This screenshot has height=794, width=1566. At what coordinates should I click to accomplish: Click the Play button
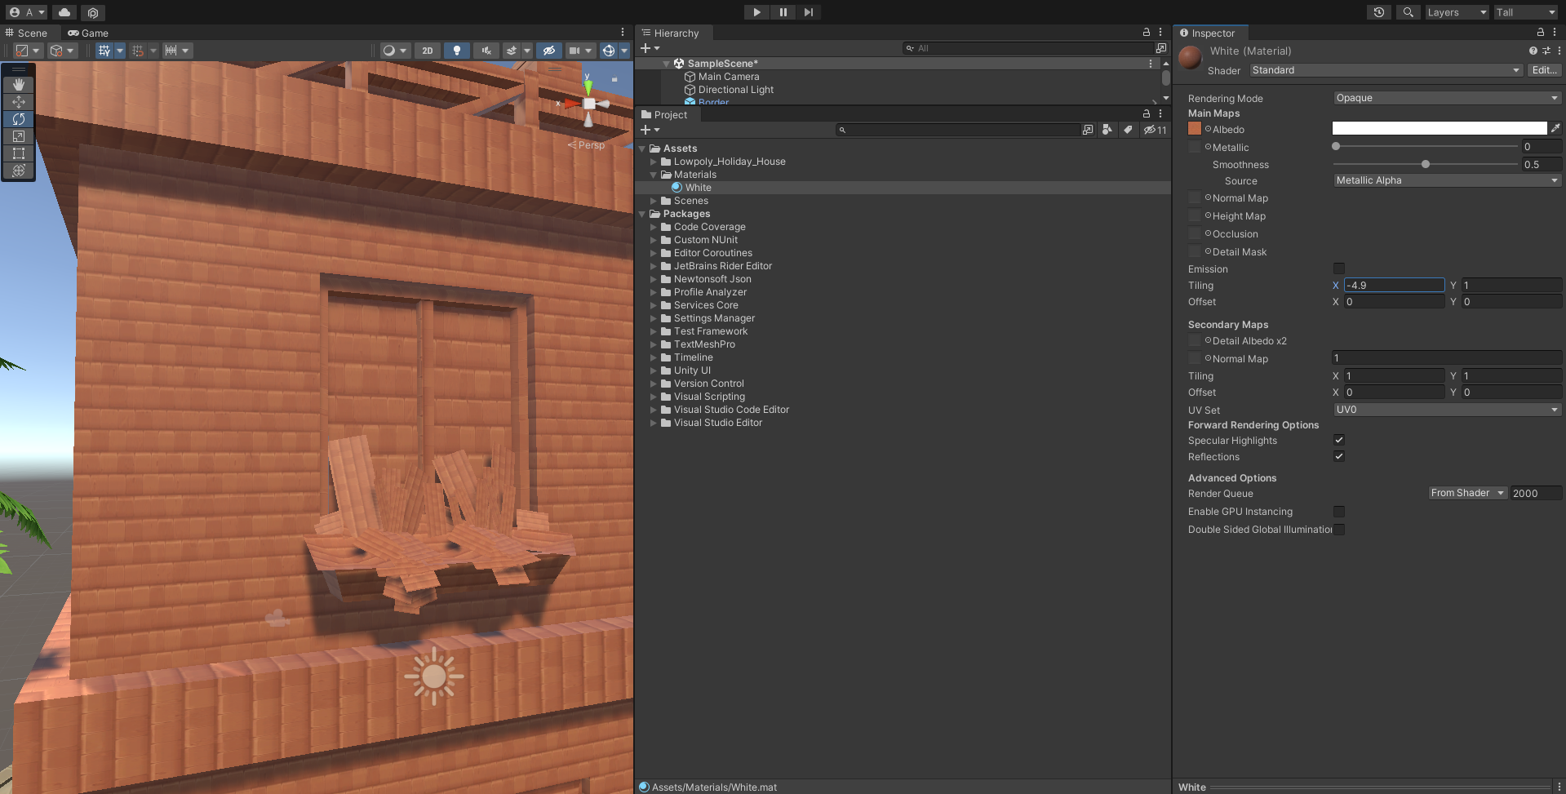click(x=756, y=12)
